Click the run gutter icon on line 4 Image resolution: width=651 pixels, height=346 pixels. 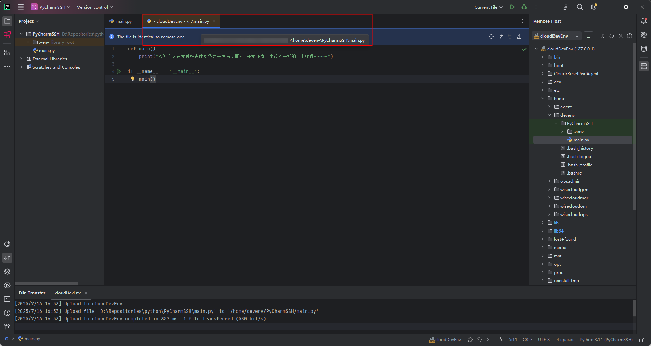[x=119, y=71]
